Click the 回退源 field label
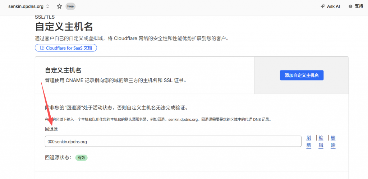The image size is (368, 179). point(51,129)
